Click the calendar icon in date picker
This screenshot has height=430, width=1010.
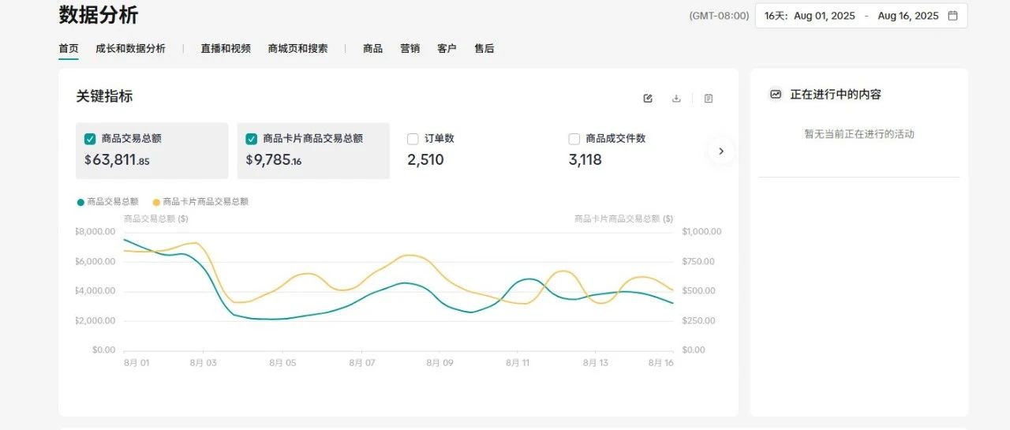click(952, 16)
